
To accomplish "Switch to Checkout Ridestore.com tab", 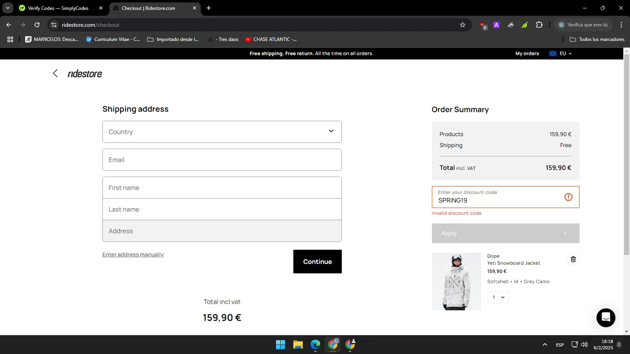I will click(x=155, y=8).
